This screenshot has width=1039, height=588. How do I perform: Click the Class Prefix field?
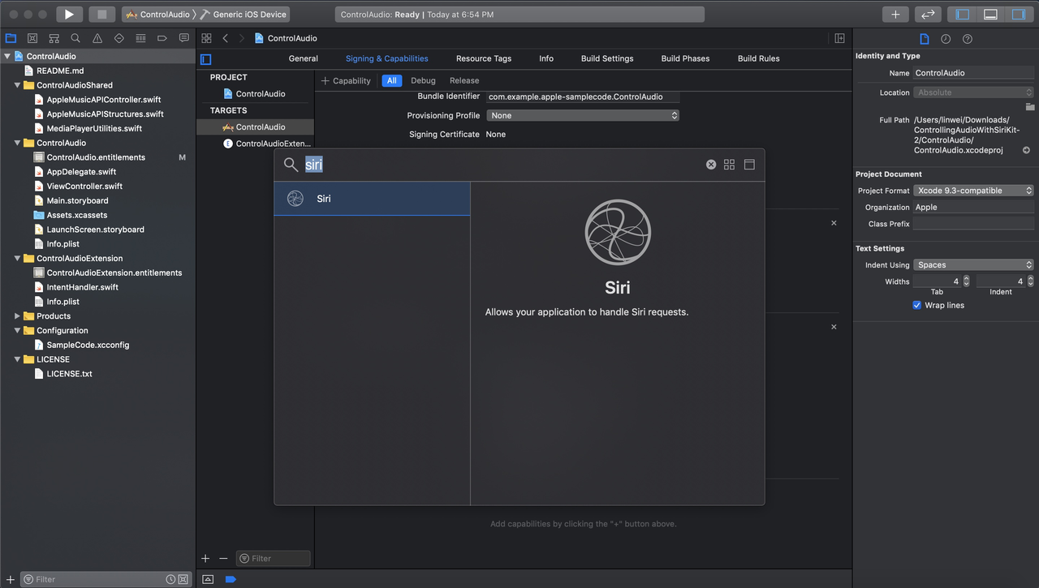click(x=973, y=224)
